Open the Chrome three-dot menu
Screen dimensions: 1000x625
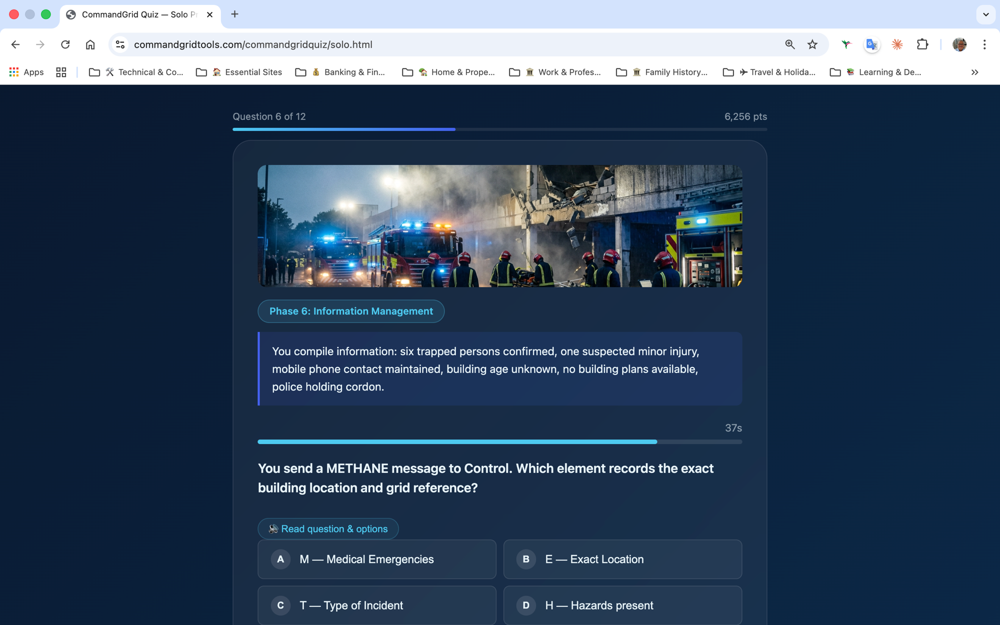(984, 44)
